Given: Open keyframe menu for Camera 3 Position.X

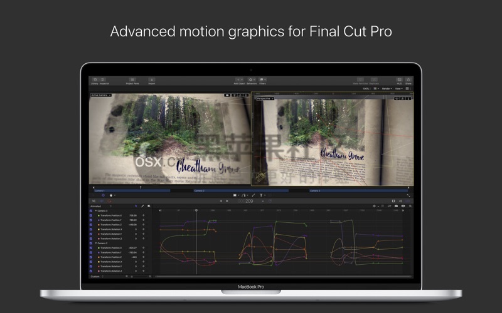Looking at the screenshot, I should coord(143,215).
